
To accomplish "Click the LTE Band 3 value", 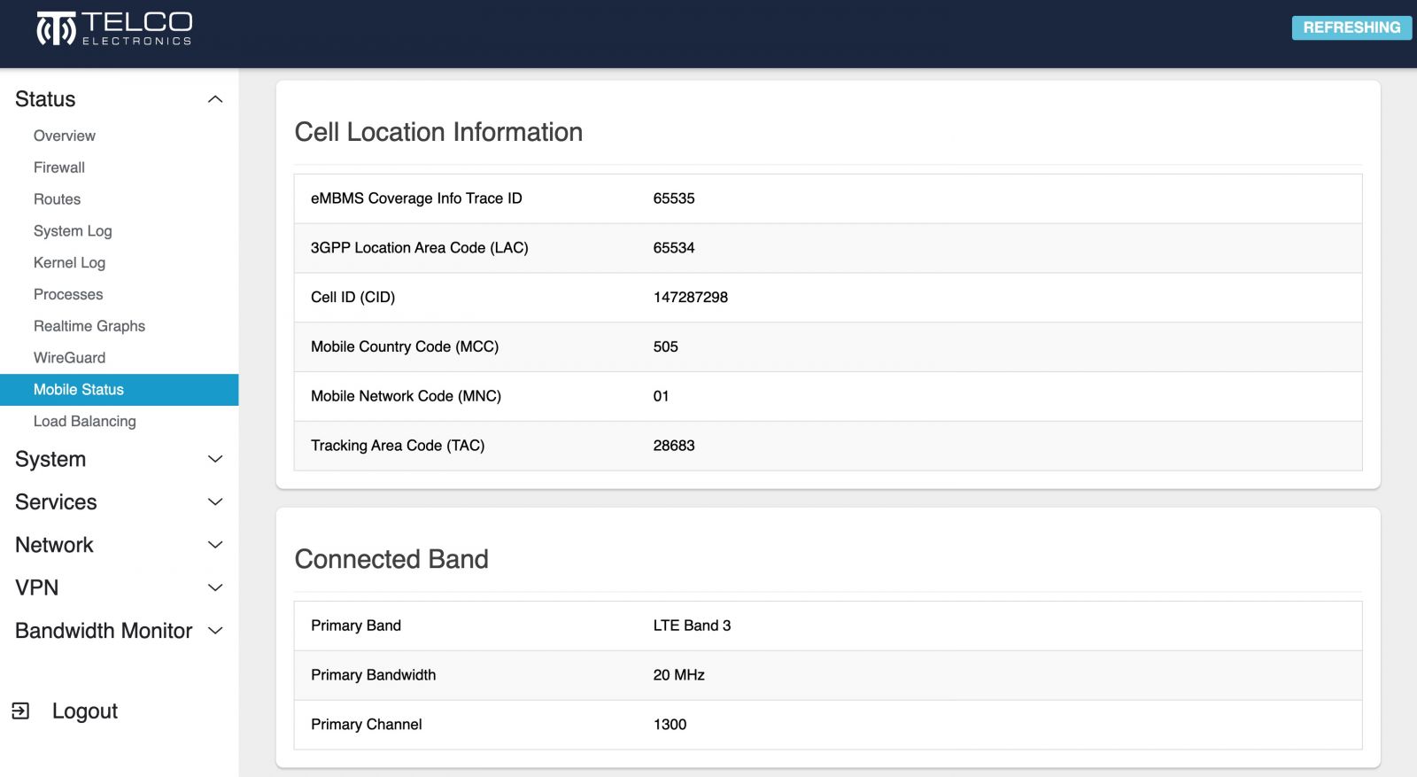I will (x=693, y=625).
